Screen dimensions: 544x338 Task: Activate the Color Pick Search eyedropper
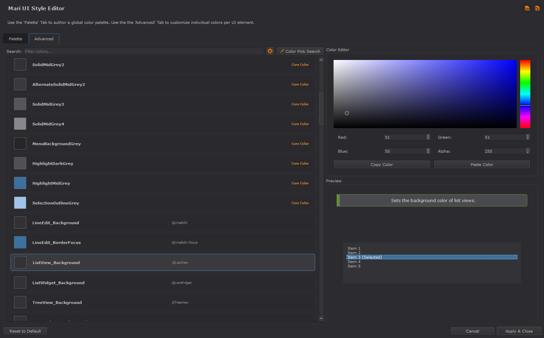(300, 51)
